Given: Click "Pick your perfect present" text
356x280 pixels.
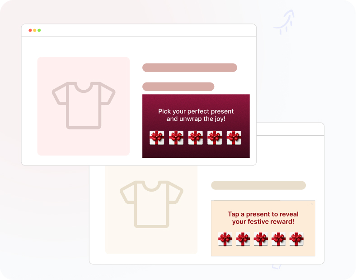Looking at the screenshot, I should [x=196, y=111].
